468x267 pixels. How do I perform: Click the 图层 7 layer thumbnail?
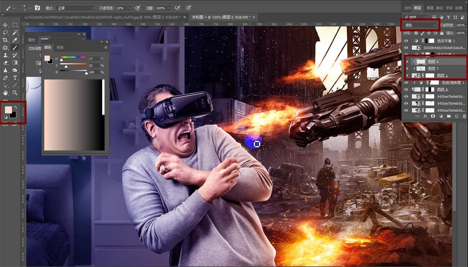click(x=420, y=68)
